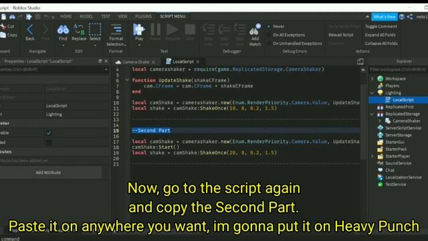The height and width of the screenshot is (241, 428).
Task: Click Collapse All Folds
Action: click(x=381, y=44)
